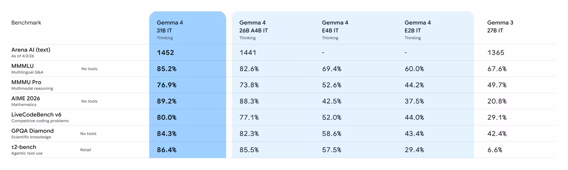The height and width of the screenshot is (170, 568).
Task: Click the Retail label in the τ2-bench row
Action: [x=86, y=150]
